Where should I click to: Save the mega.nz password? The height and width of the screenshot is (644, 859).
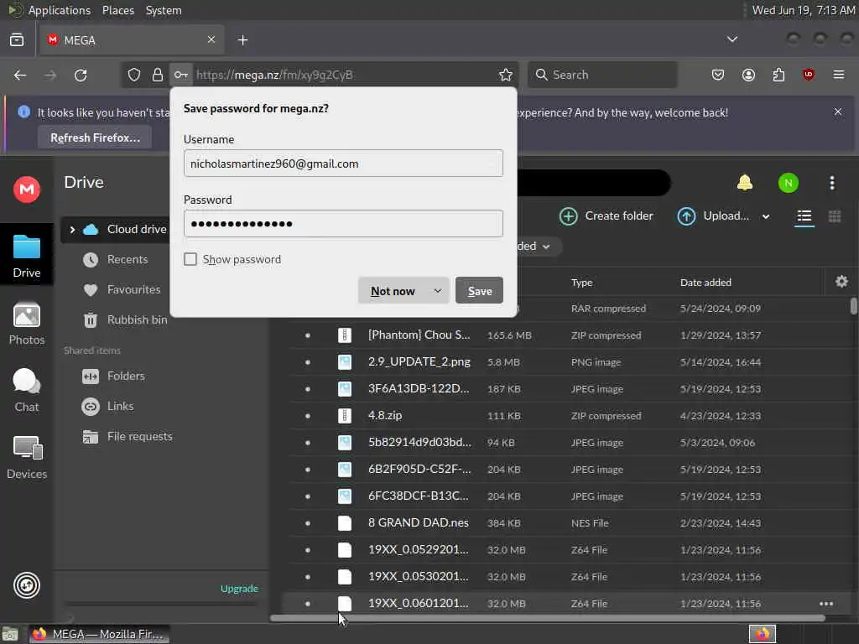(x=479, y=291)
